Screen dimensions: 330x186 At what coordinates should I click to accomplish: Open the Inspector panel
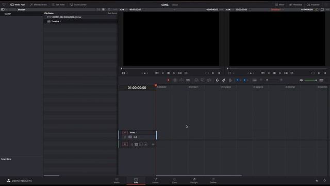pyautogui.click(x=313, y=5)
